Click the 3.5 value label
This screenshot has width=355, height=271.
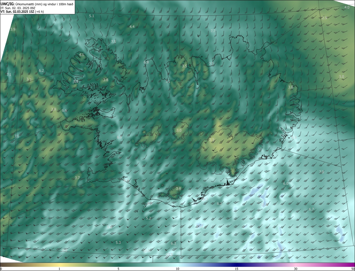[x=184, y=66]
